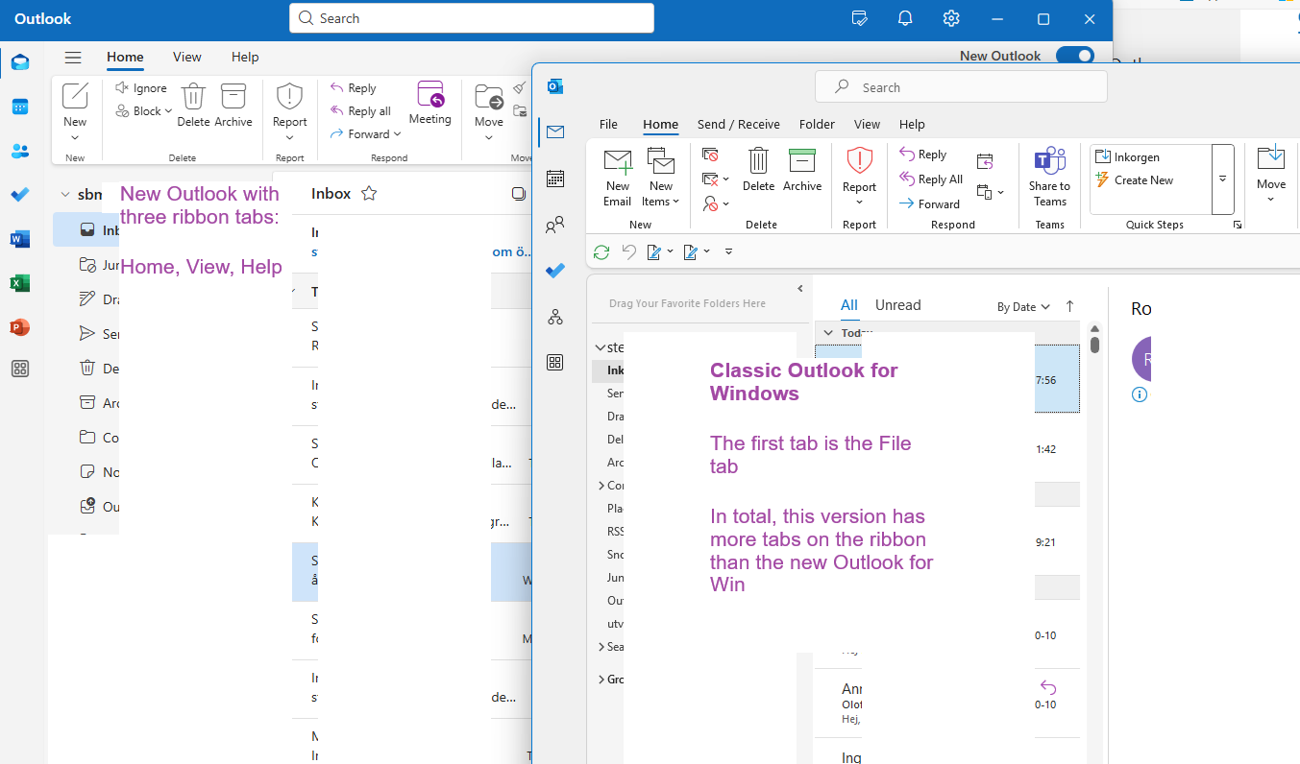
Task: Click New mail icon in New Outlook ribbon
Action: [x=75, y=96]
